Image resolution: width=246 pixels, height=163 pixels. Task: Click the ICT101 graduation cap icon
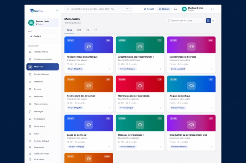[89, 47]
